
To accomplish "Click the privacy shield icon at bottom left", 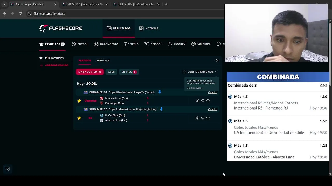I will 8,169.
